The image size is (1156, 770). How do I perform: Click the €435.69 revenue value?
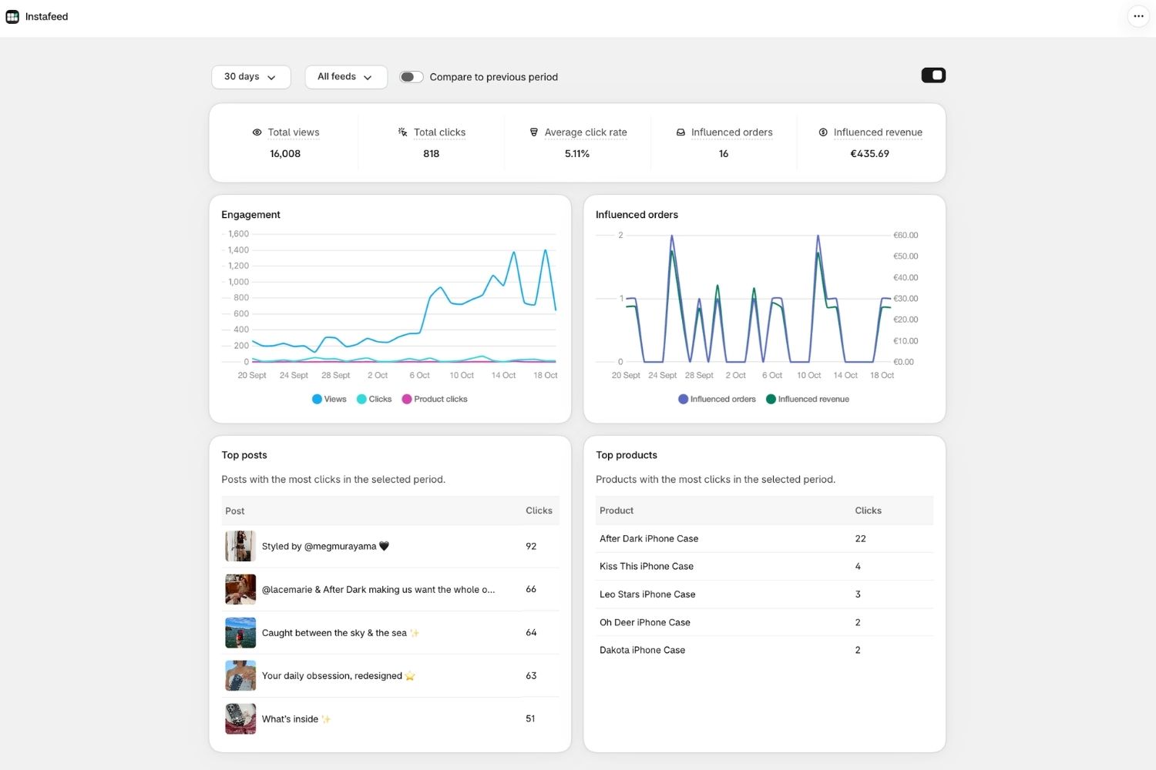point(869,154)
